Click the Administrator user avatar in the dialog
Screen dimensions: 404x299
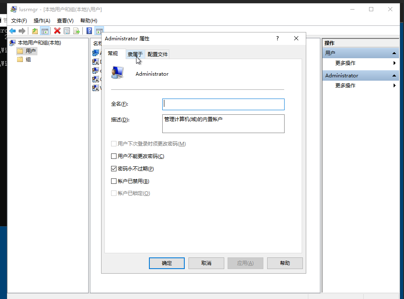pos(117,73)
